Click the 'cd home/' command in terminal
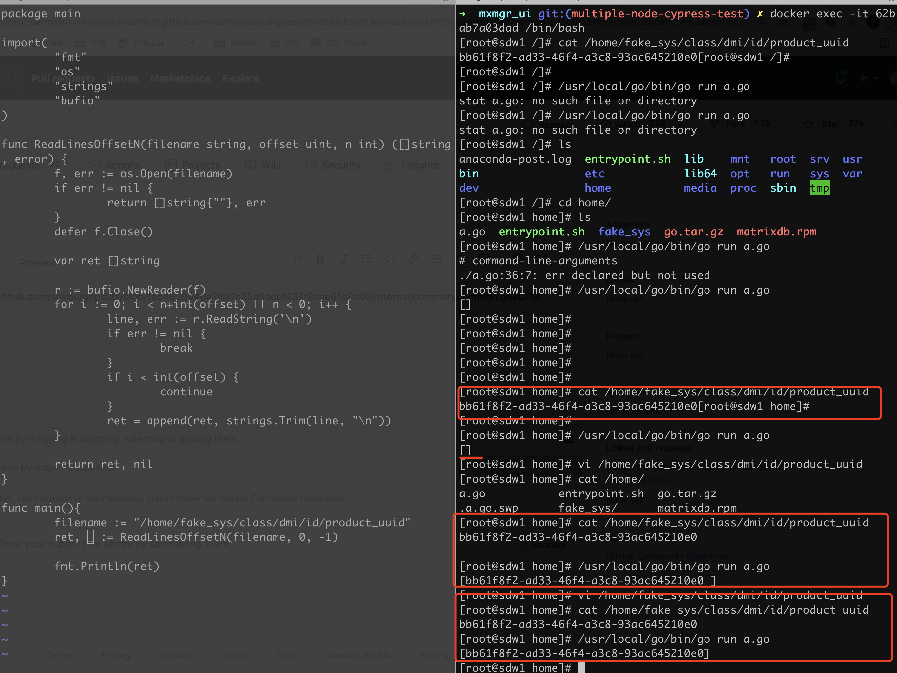This screenshot has width=897, height=673. pyautogui.click(x=584, y=203)
